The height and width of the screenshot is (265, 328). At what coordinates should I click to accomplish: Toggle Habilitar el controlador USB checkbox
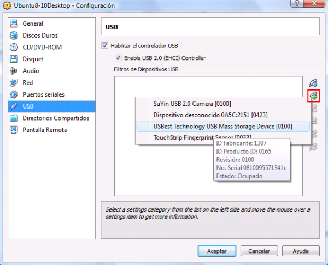[x=106, y=46]
